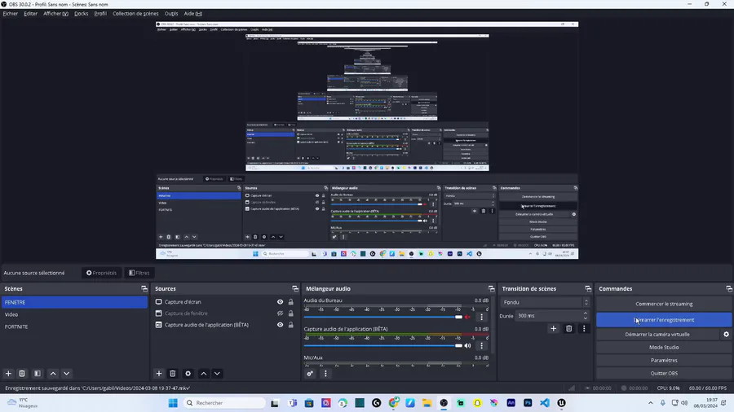The height and width of the screenshot is (412, 734).
Task: Adjust Audio du Bureau volume slider
Action: [x=383, y=318]
